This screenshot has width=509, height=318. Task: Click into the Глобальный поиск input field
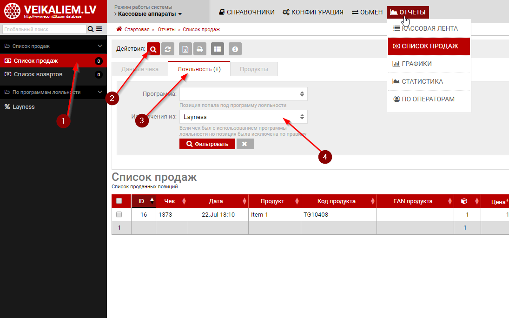tap(44, 29)
